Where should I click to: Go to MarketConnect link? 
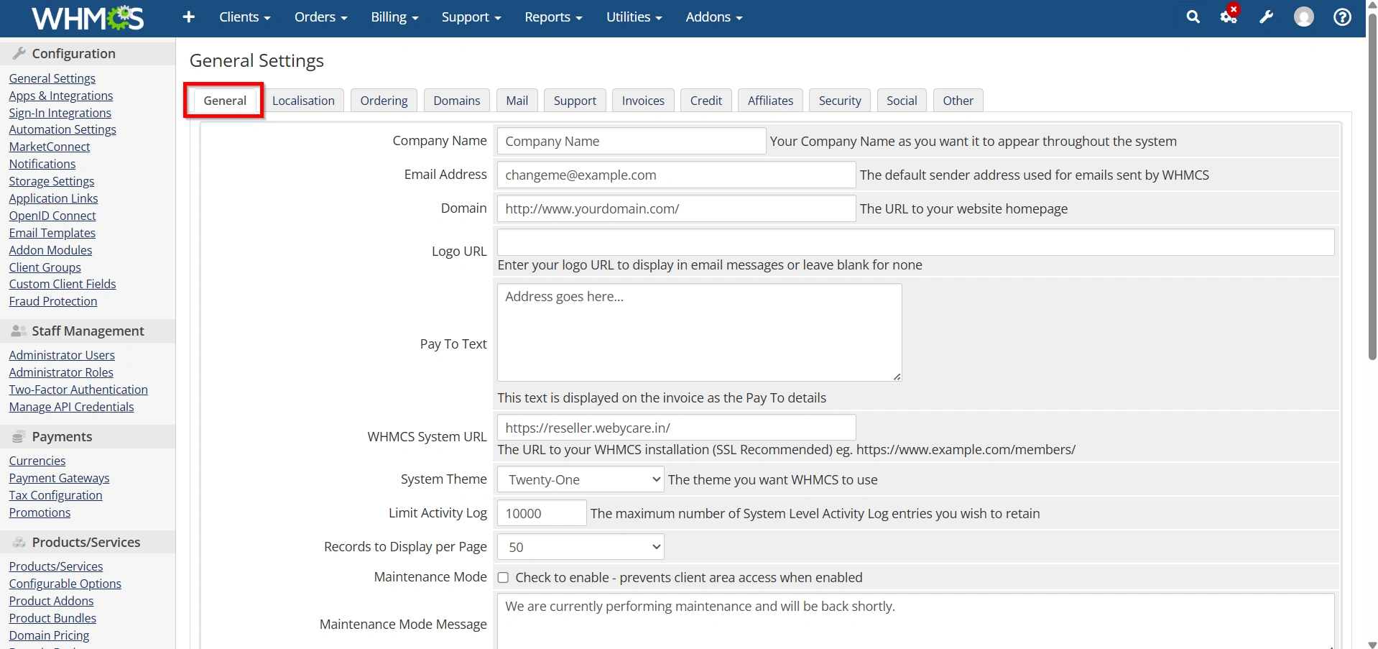pos(50,147)
